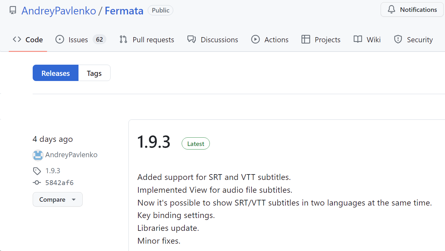Open the AndreyPavlenko owner link
Screen dimensions: 445x251
pos(59,11)
